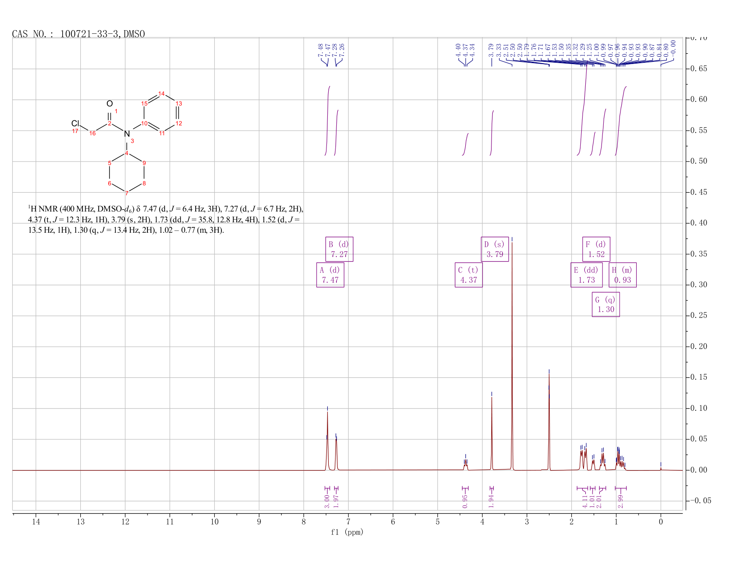Click the integral value 3.00
744x575 pixels.
327,501
